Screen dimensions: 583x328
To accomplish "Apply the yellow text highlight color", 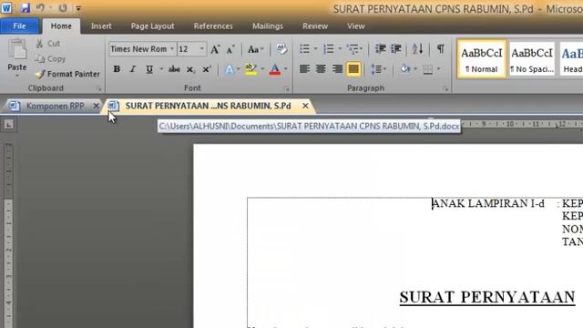I will (251, 69).
